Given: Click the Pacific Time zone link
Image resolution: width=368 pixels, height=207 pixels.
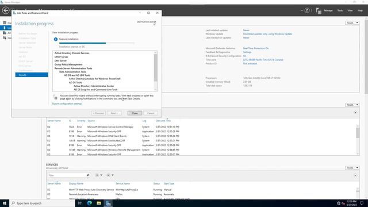Looking at the screenshot, I should coord(263,60).
